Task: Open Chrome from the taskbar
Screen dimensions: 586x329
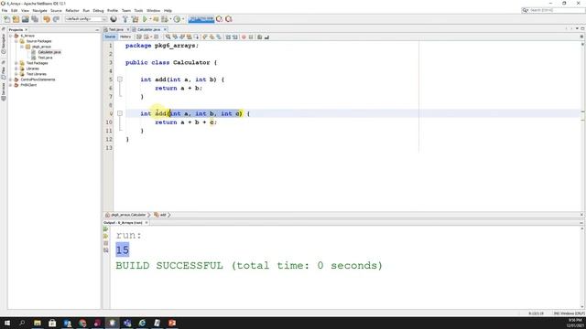Action: [x=82, y=323]
